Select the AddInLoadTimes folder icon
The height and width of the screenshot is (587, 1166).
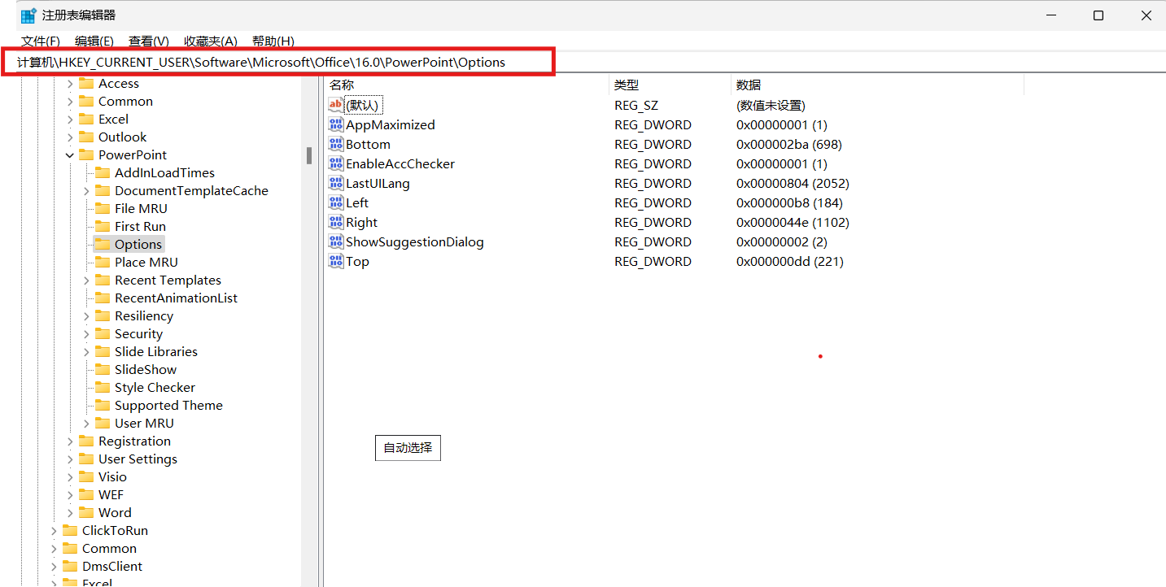pyautogui.click(x=103, y=172)
